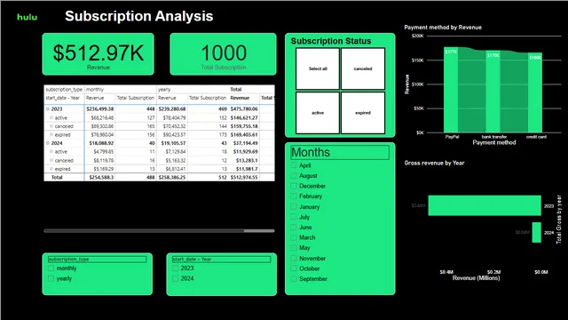
Task: Click the credit card bar in chart
Action: pos(535,92)
